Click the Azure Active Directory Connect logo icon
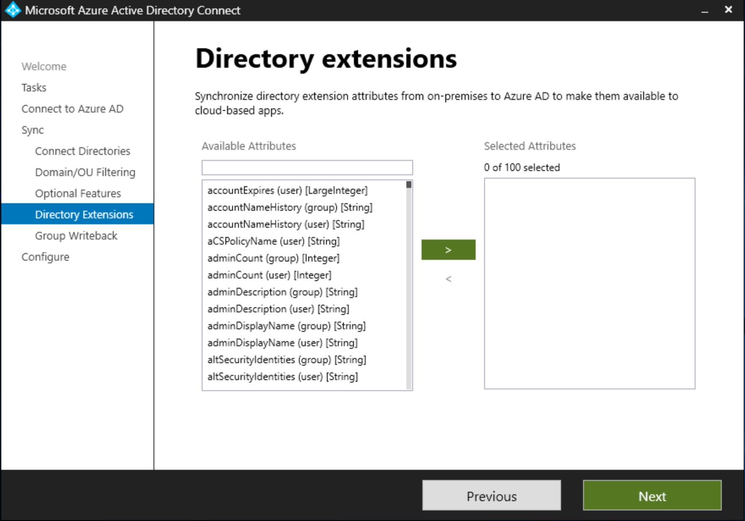 12,10
